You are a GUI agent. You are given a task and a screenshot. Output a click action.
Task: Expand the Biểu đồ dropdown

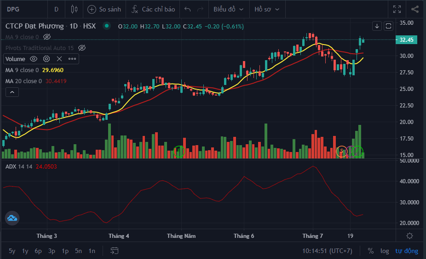(x=229, y=9)
